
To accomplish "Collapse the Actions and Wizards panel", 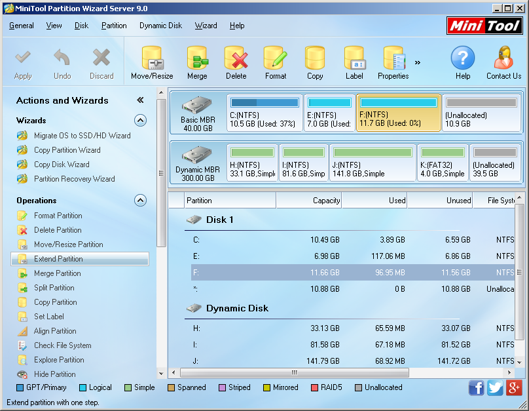I will pos(140,100).
